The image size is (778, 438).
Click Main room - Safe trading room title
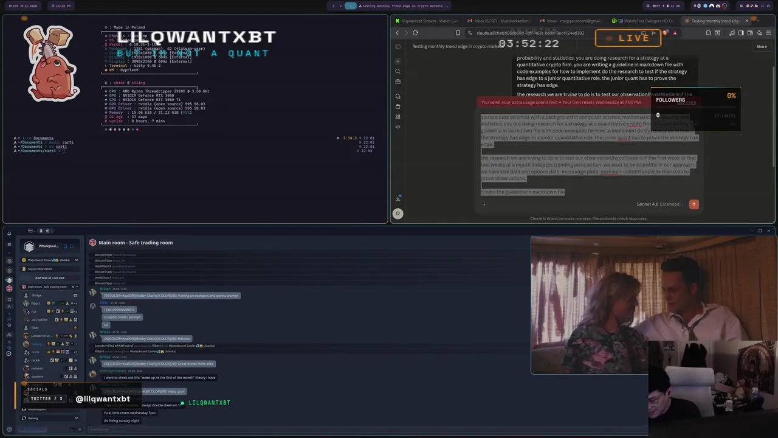[x=136, y=243]
